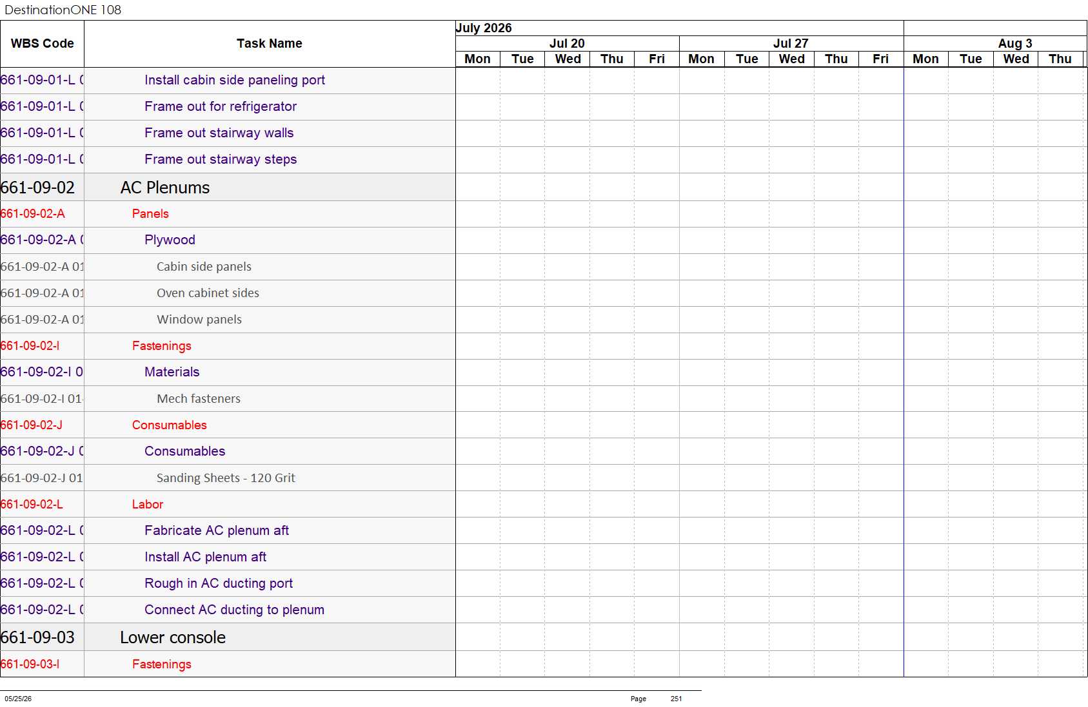Click the 'DestinationONE 108' project title
This screenshot has height=707, width=1088.
[63, 10]
